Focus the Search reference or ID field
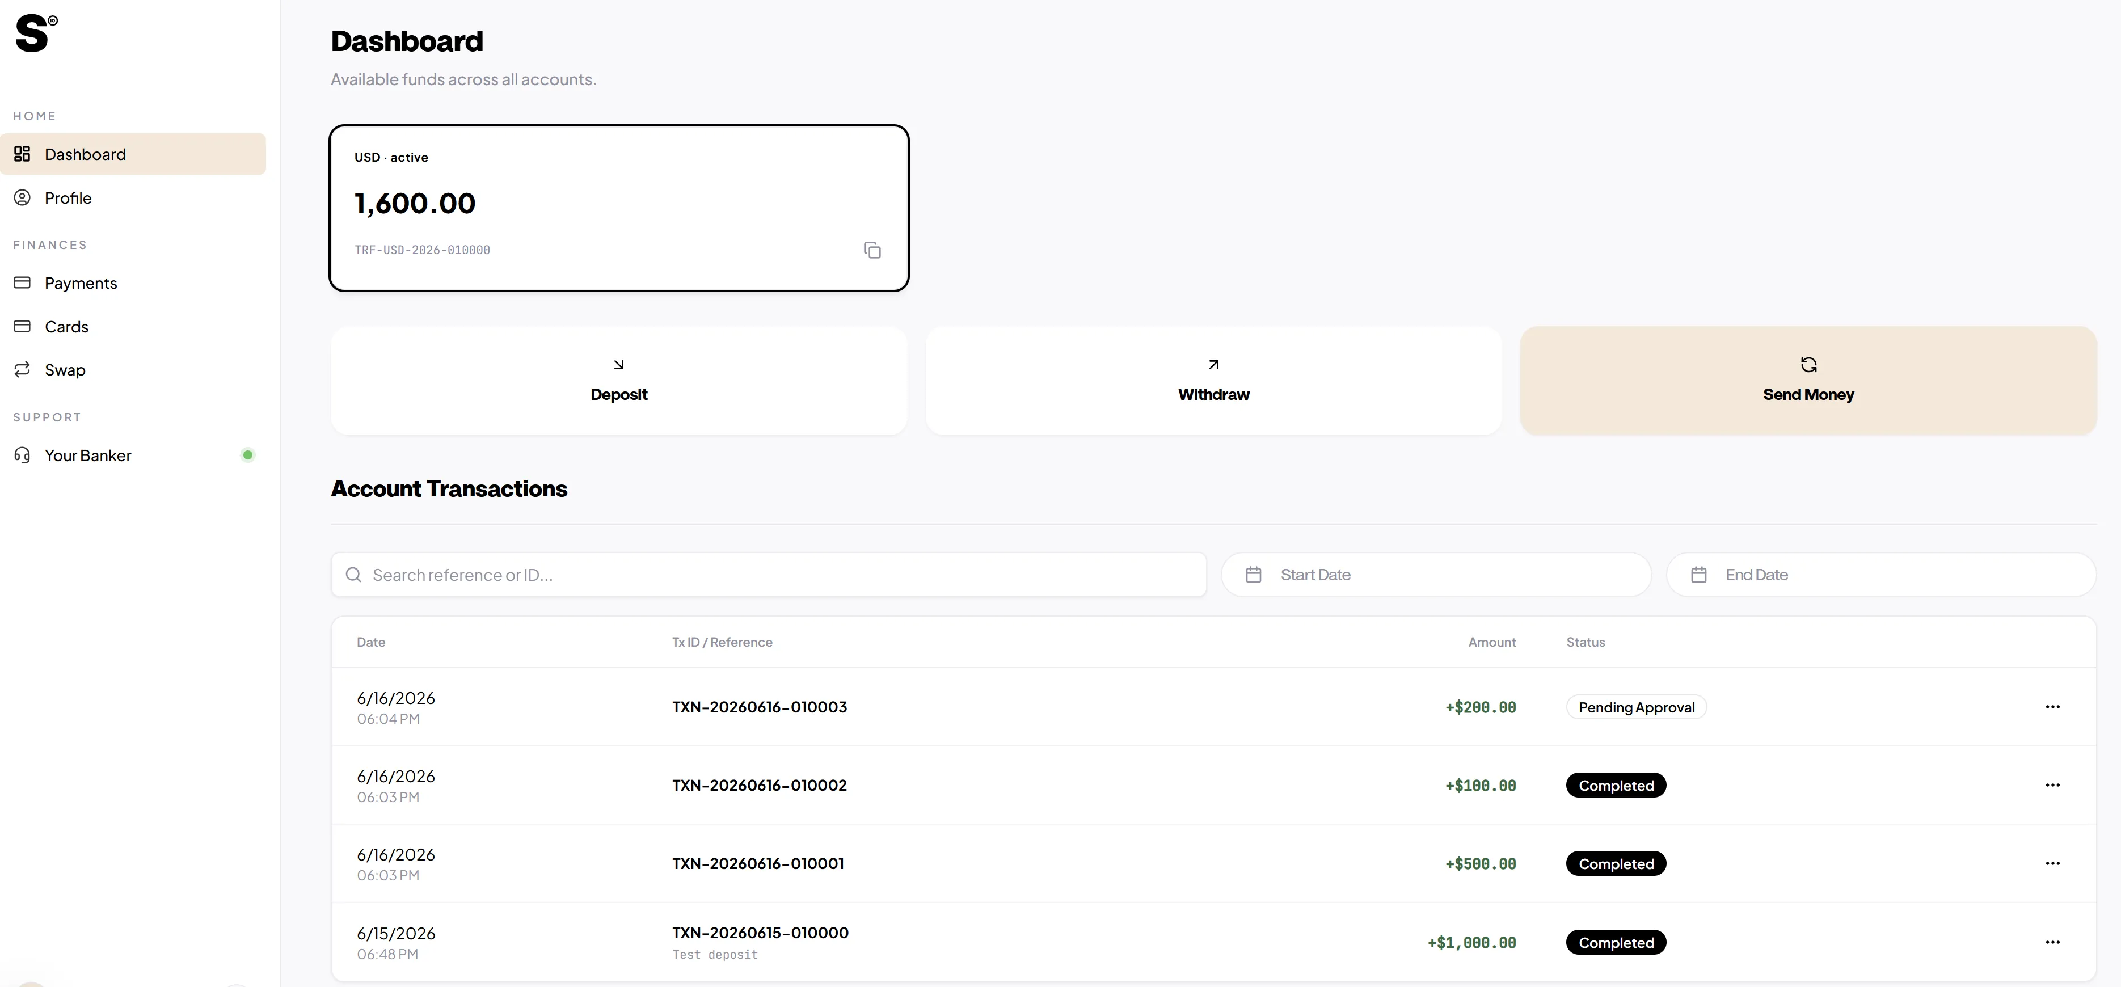2121x987 pixels. (769, 575)
